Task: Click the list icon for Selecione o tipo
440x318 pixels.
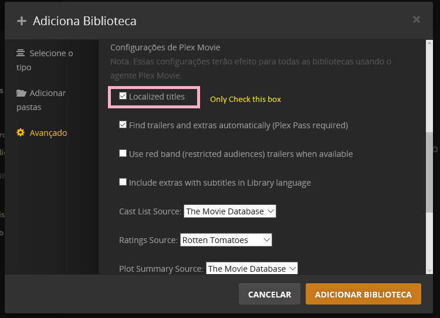Action: [21, 53]
